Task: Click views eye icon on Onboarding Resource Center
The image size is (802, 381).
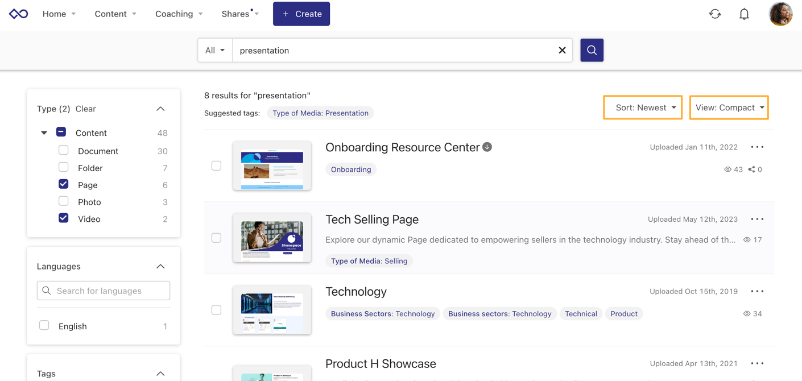Action: coord(727,169)
